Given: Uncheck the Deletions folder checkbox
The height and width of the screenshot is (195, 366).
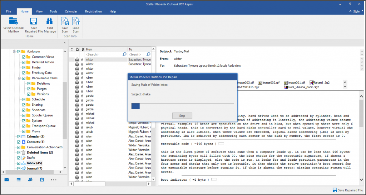Looking at the screenshot, I should tap(29, 84).
